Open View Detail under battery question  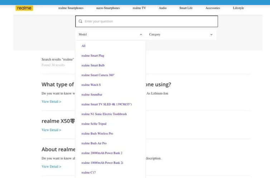coord(51,102)
